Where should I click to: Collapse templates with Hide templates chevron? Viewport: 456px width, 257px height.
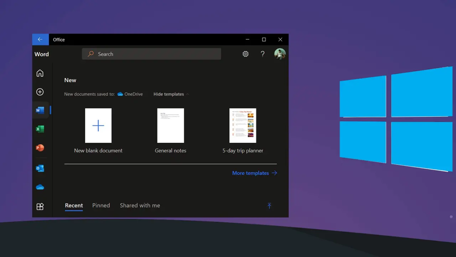pyautogui.click(x=187, y=94)
